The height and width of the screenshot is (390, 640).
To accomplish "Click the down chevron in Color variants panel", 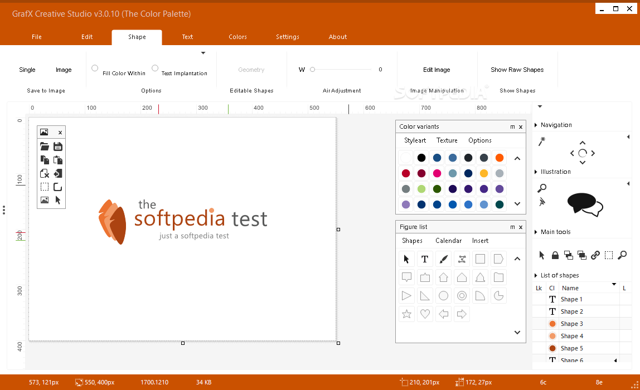I will 517,203.
